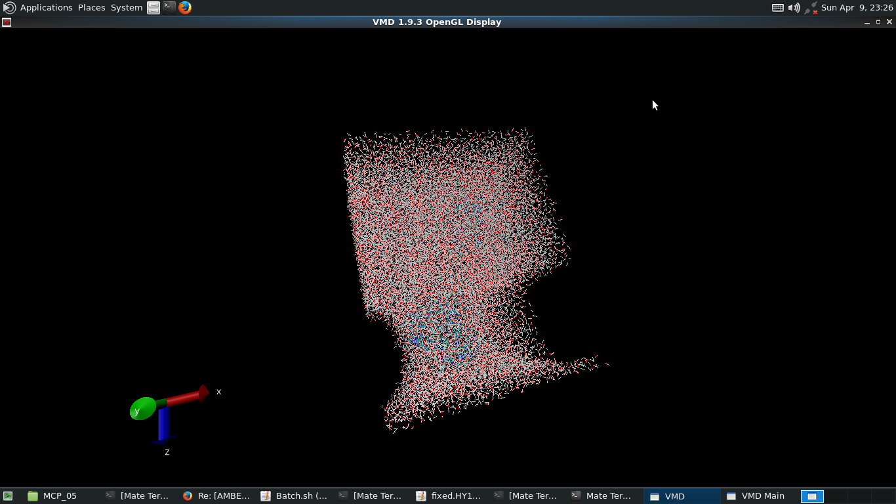Switch to the fixed.HY1... editor window
Image resolution: width=896 pixels, height=504 pixels.
coord(449,496)
